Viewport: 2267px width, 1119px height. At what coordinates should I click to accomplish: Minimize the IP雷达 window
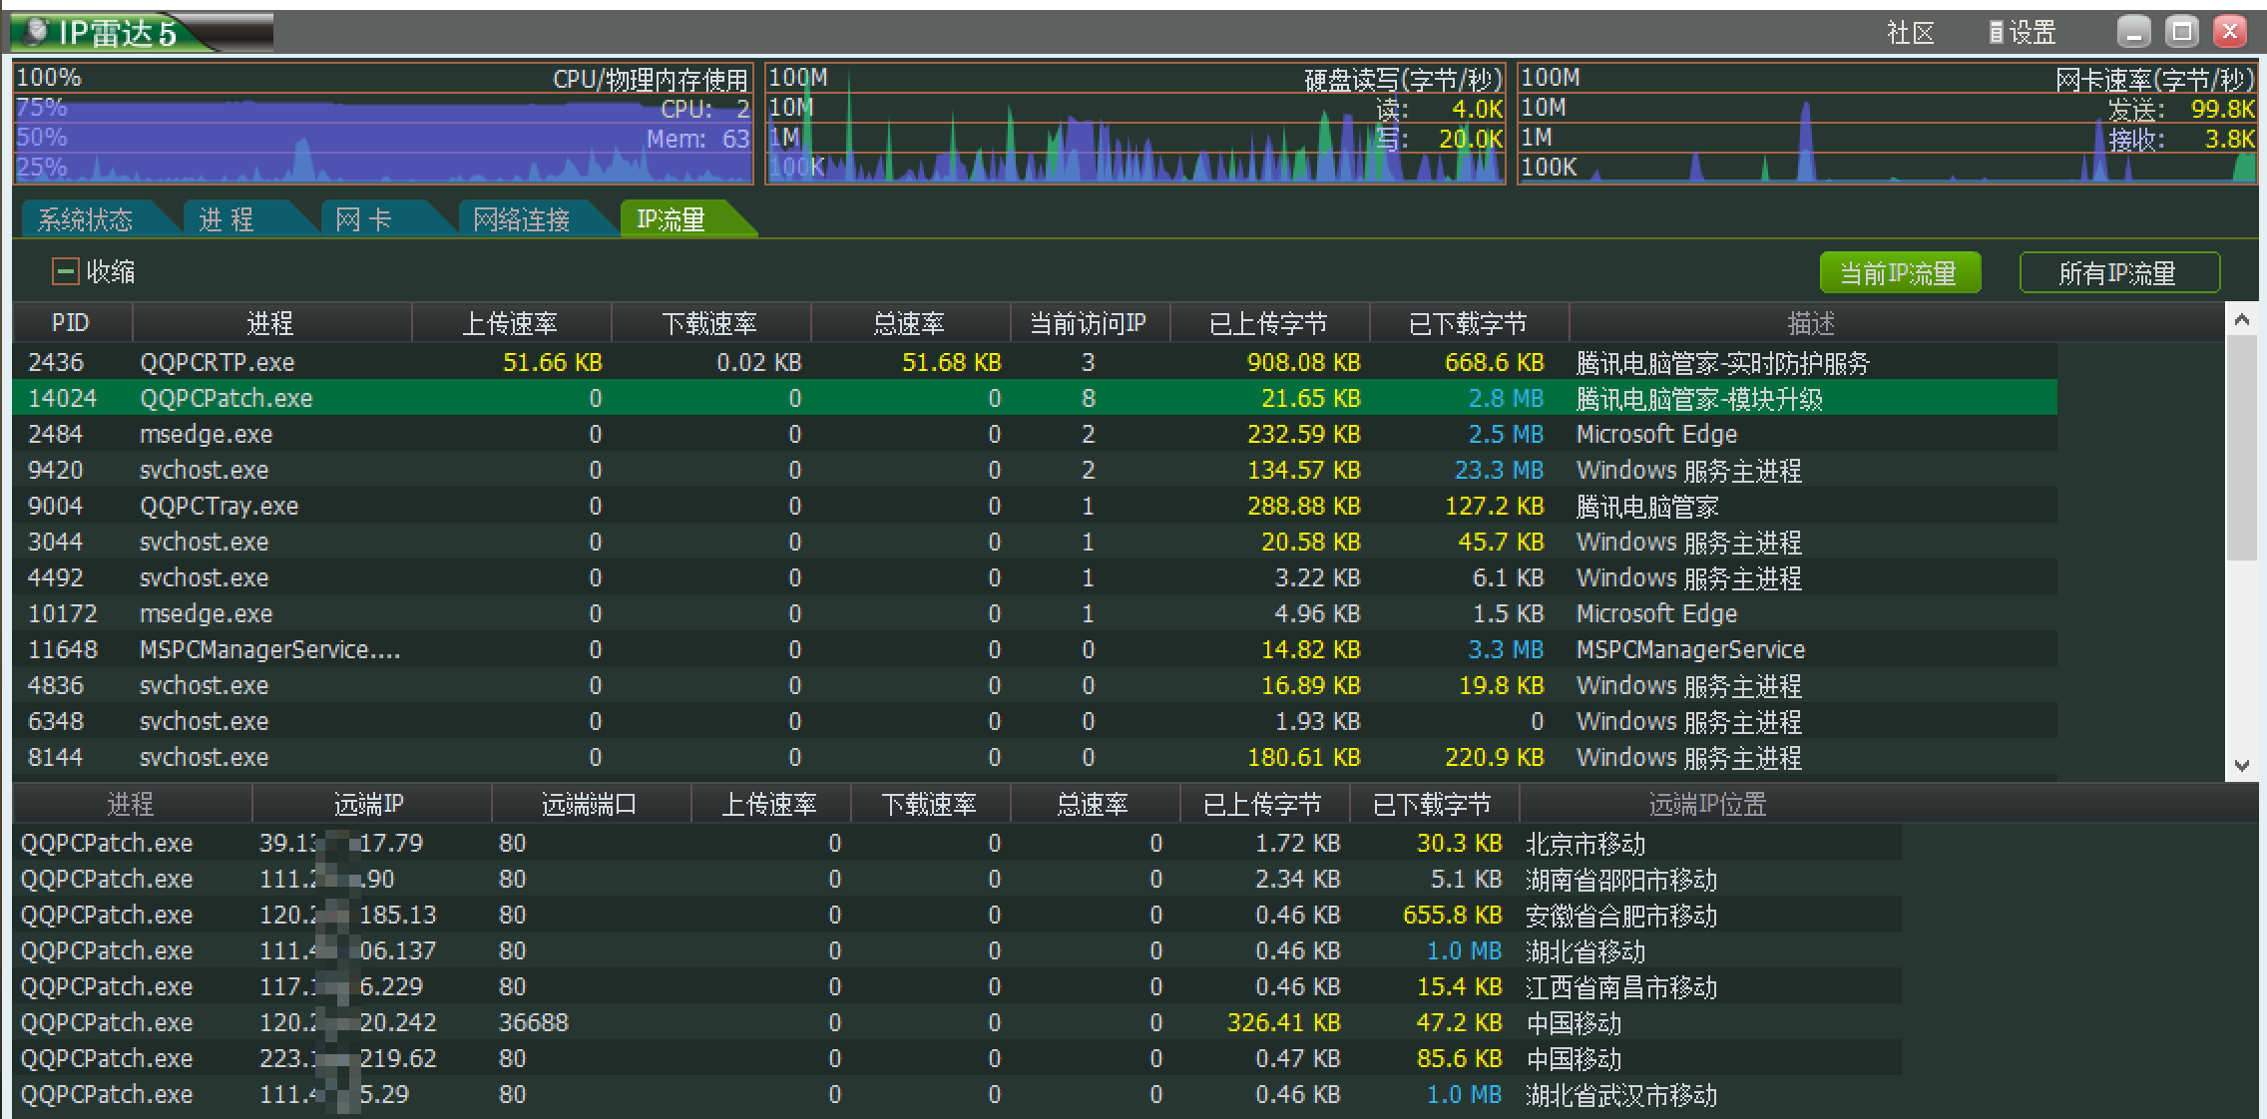[2133, 32]
